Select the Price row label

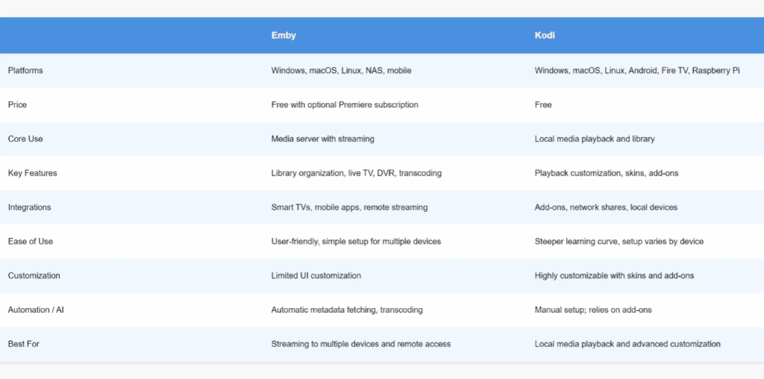[17, 104]
